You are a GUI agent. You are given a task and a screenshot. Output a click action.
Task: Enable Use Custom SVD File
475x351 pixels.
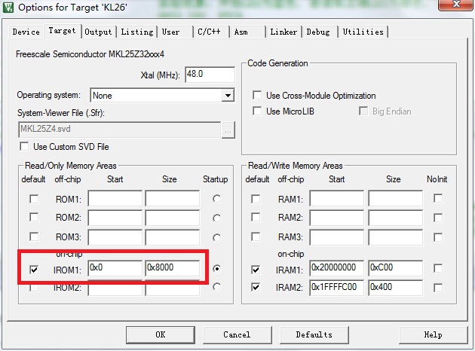tap(25, 147)
